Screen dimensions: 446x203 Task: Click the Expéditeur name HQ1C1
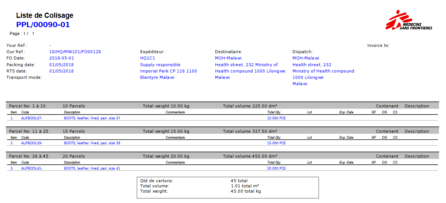[148, 58]
